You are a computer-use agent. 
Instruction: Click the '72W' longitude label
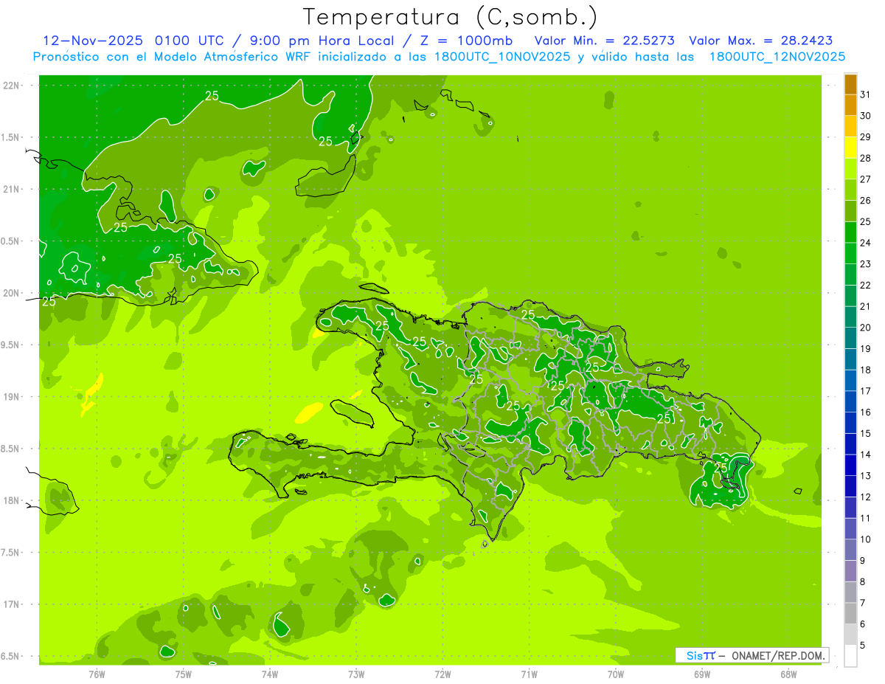(x=442, y=674)
